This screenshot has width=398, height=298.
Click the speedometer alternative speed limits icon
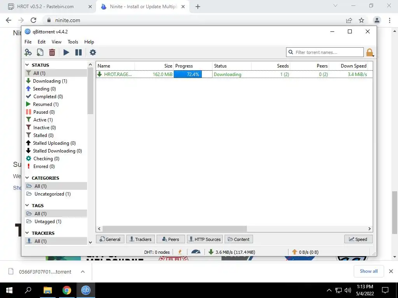click(x=196, y=252)
